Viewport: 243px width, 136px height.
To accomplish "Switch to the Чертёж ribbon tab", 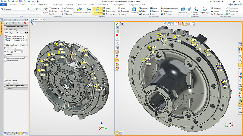I will pyautogui.click(x=24, y=5).
